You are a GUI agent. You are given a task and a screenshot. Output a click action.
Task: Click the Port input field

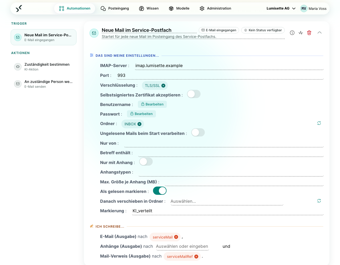[x=220, y=76]
